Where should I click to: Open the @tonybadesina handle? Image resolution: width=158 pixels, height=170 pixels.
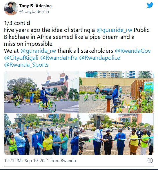click(34, 12)
